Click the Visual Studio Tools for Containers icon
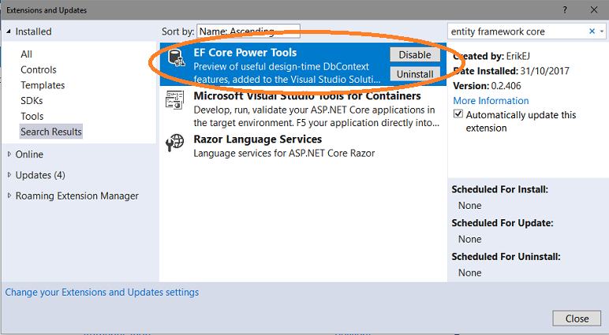Viewport: 609px width, 335px height. click(x=174, y=100)
